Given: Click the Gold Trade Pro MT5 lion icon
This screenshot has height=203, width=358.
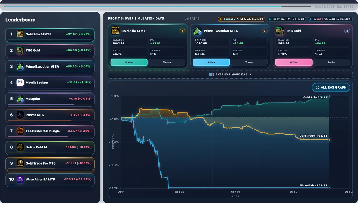Looking at the screenshot, I should point(20,163).
